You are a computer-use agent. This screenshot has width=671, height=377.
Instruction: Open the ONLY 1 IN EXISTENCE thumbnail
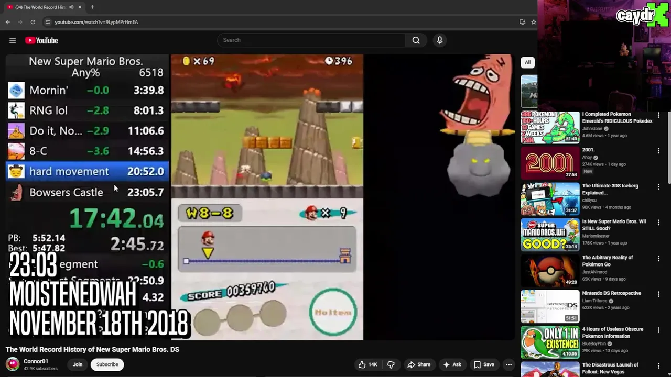tap(550, 342)
